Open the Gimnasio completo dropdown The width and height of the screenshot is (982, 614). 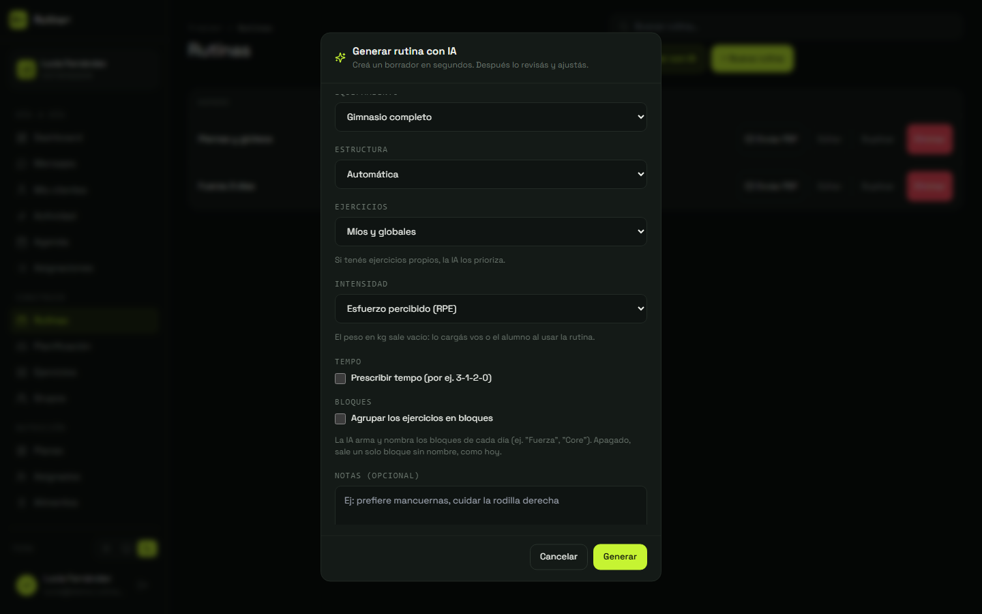pyautogui.click(x=490, y=117)
